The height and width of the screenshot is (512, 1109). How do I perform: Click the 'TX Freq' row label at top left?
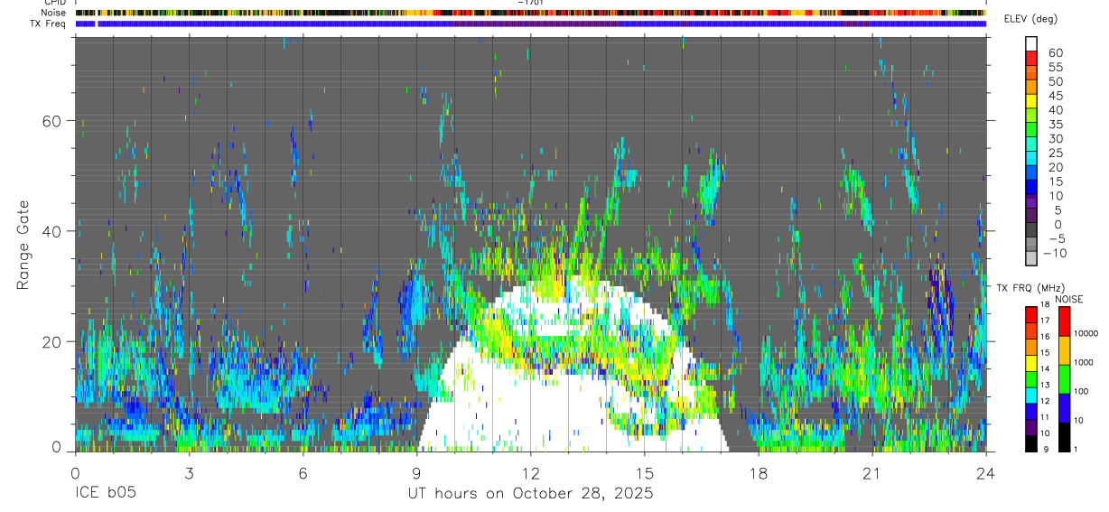point(48,23)
